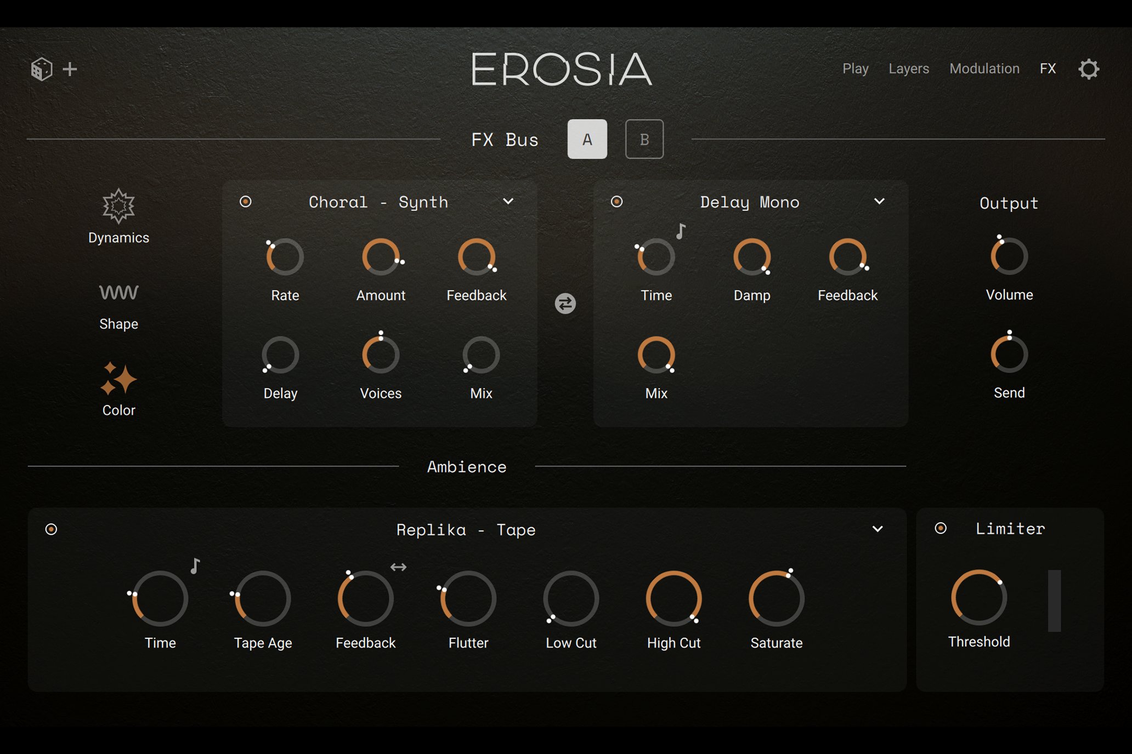Click the plus icon beside the dice
The width and height of the screenshot is (1132, 754).
click(70, 69)
